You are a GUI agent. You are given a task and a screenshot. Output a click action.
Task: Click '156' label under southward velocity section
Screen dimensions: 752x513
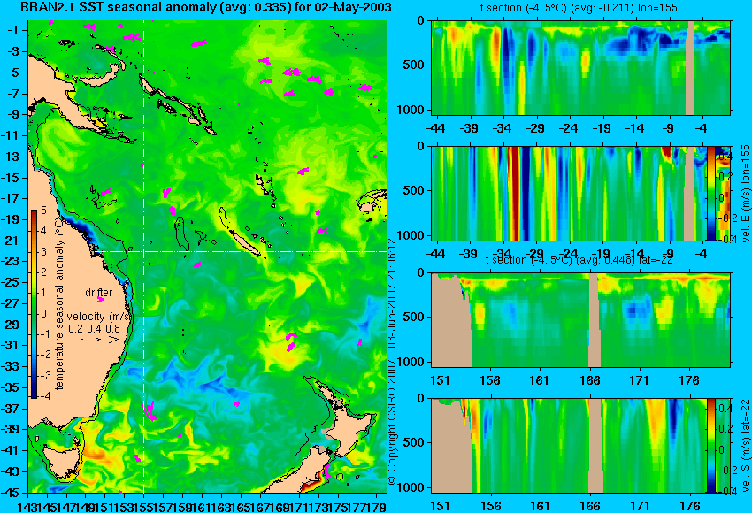490,506
